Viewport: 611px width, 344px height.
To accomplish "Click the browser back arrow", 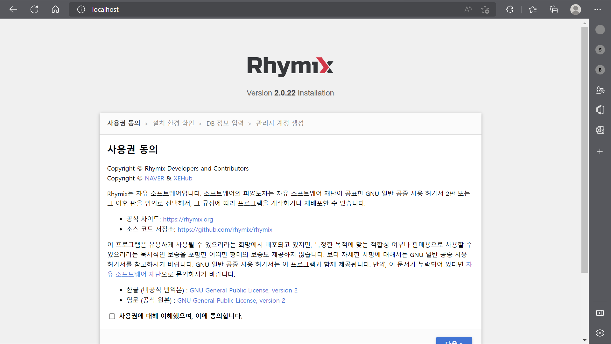I will pos(13,10).
